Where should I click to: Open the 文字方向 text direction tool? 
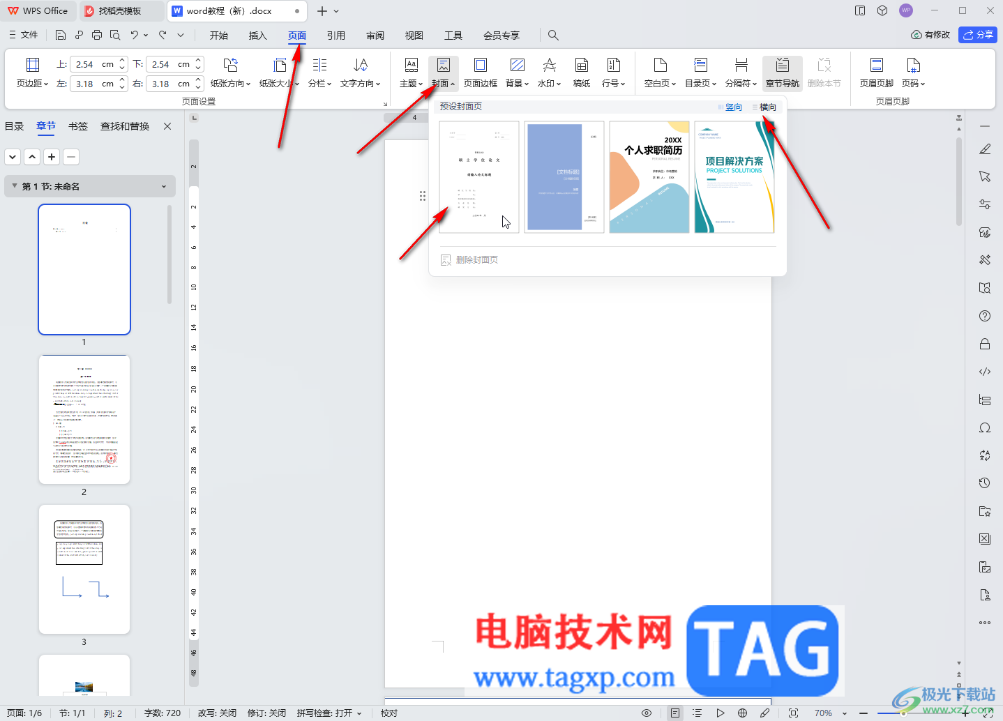tap(360, 73)
